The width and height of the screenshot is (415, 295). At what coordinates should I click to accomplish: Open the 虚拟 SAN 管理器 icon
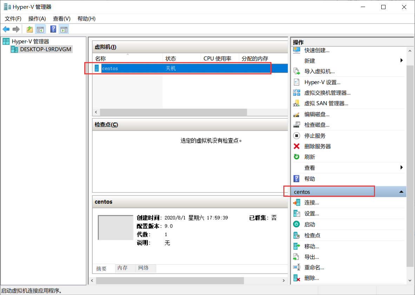tap(296, 103)
